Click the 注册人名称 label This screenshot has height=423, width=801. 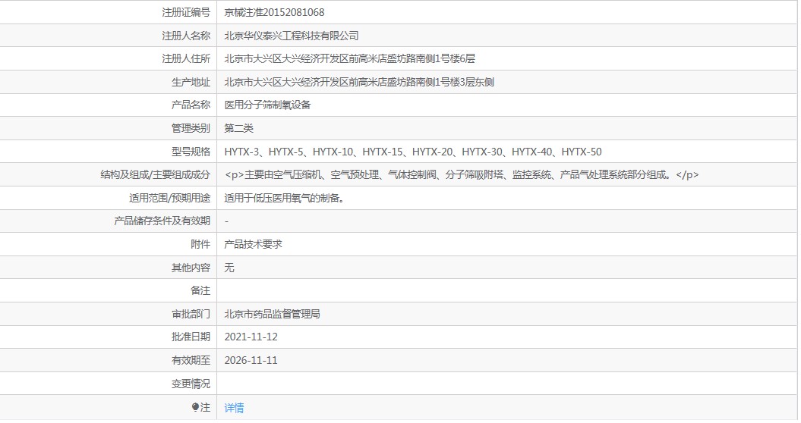(x=186, y=36)
